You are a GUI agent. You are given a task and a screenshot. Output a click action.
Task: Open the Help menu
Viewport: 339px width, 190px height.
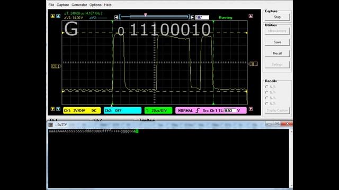108,5
